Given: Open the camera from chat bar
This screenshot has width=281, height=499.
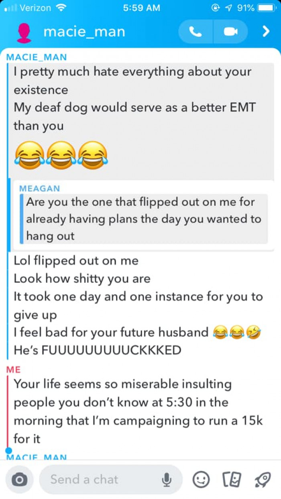Looking at the screenshot, I should click(x=19, y=479).
